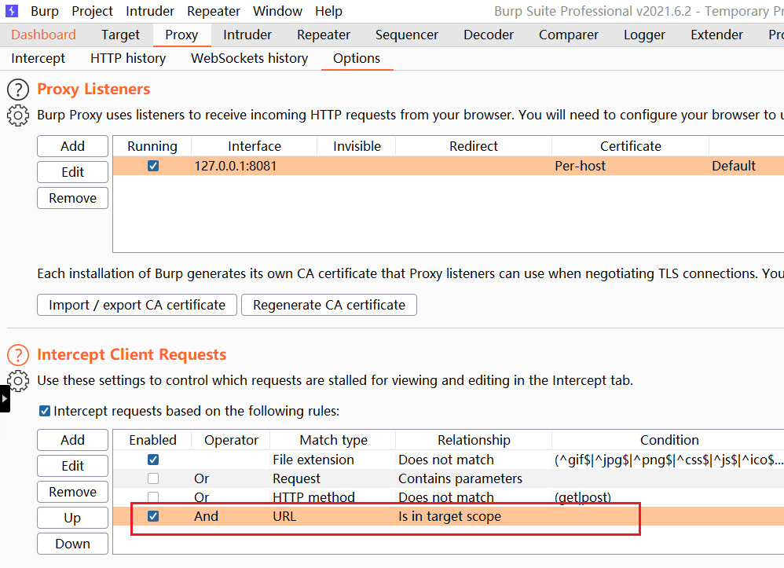The width and height of the screenshot is (784, 568).
Task: Open the Intruder menu in menu bar
Action: pyautogui.click(x=150, y=11)
